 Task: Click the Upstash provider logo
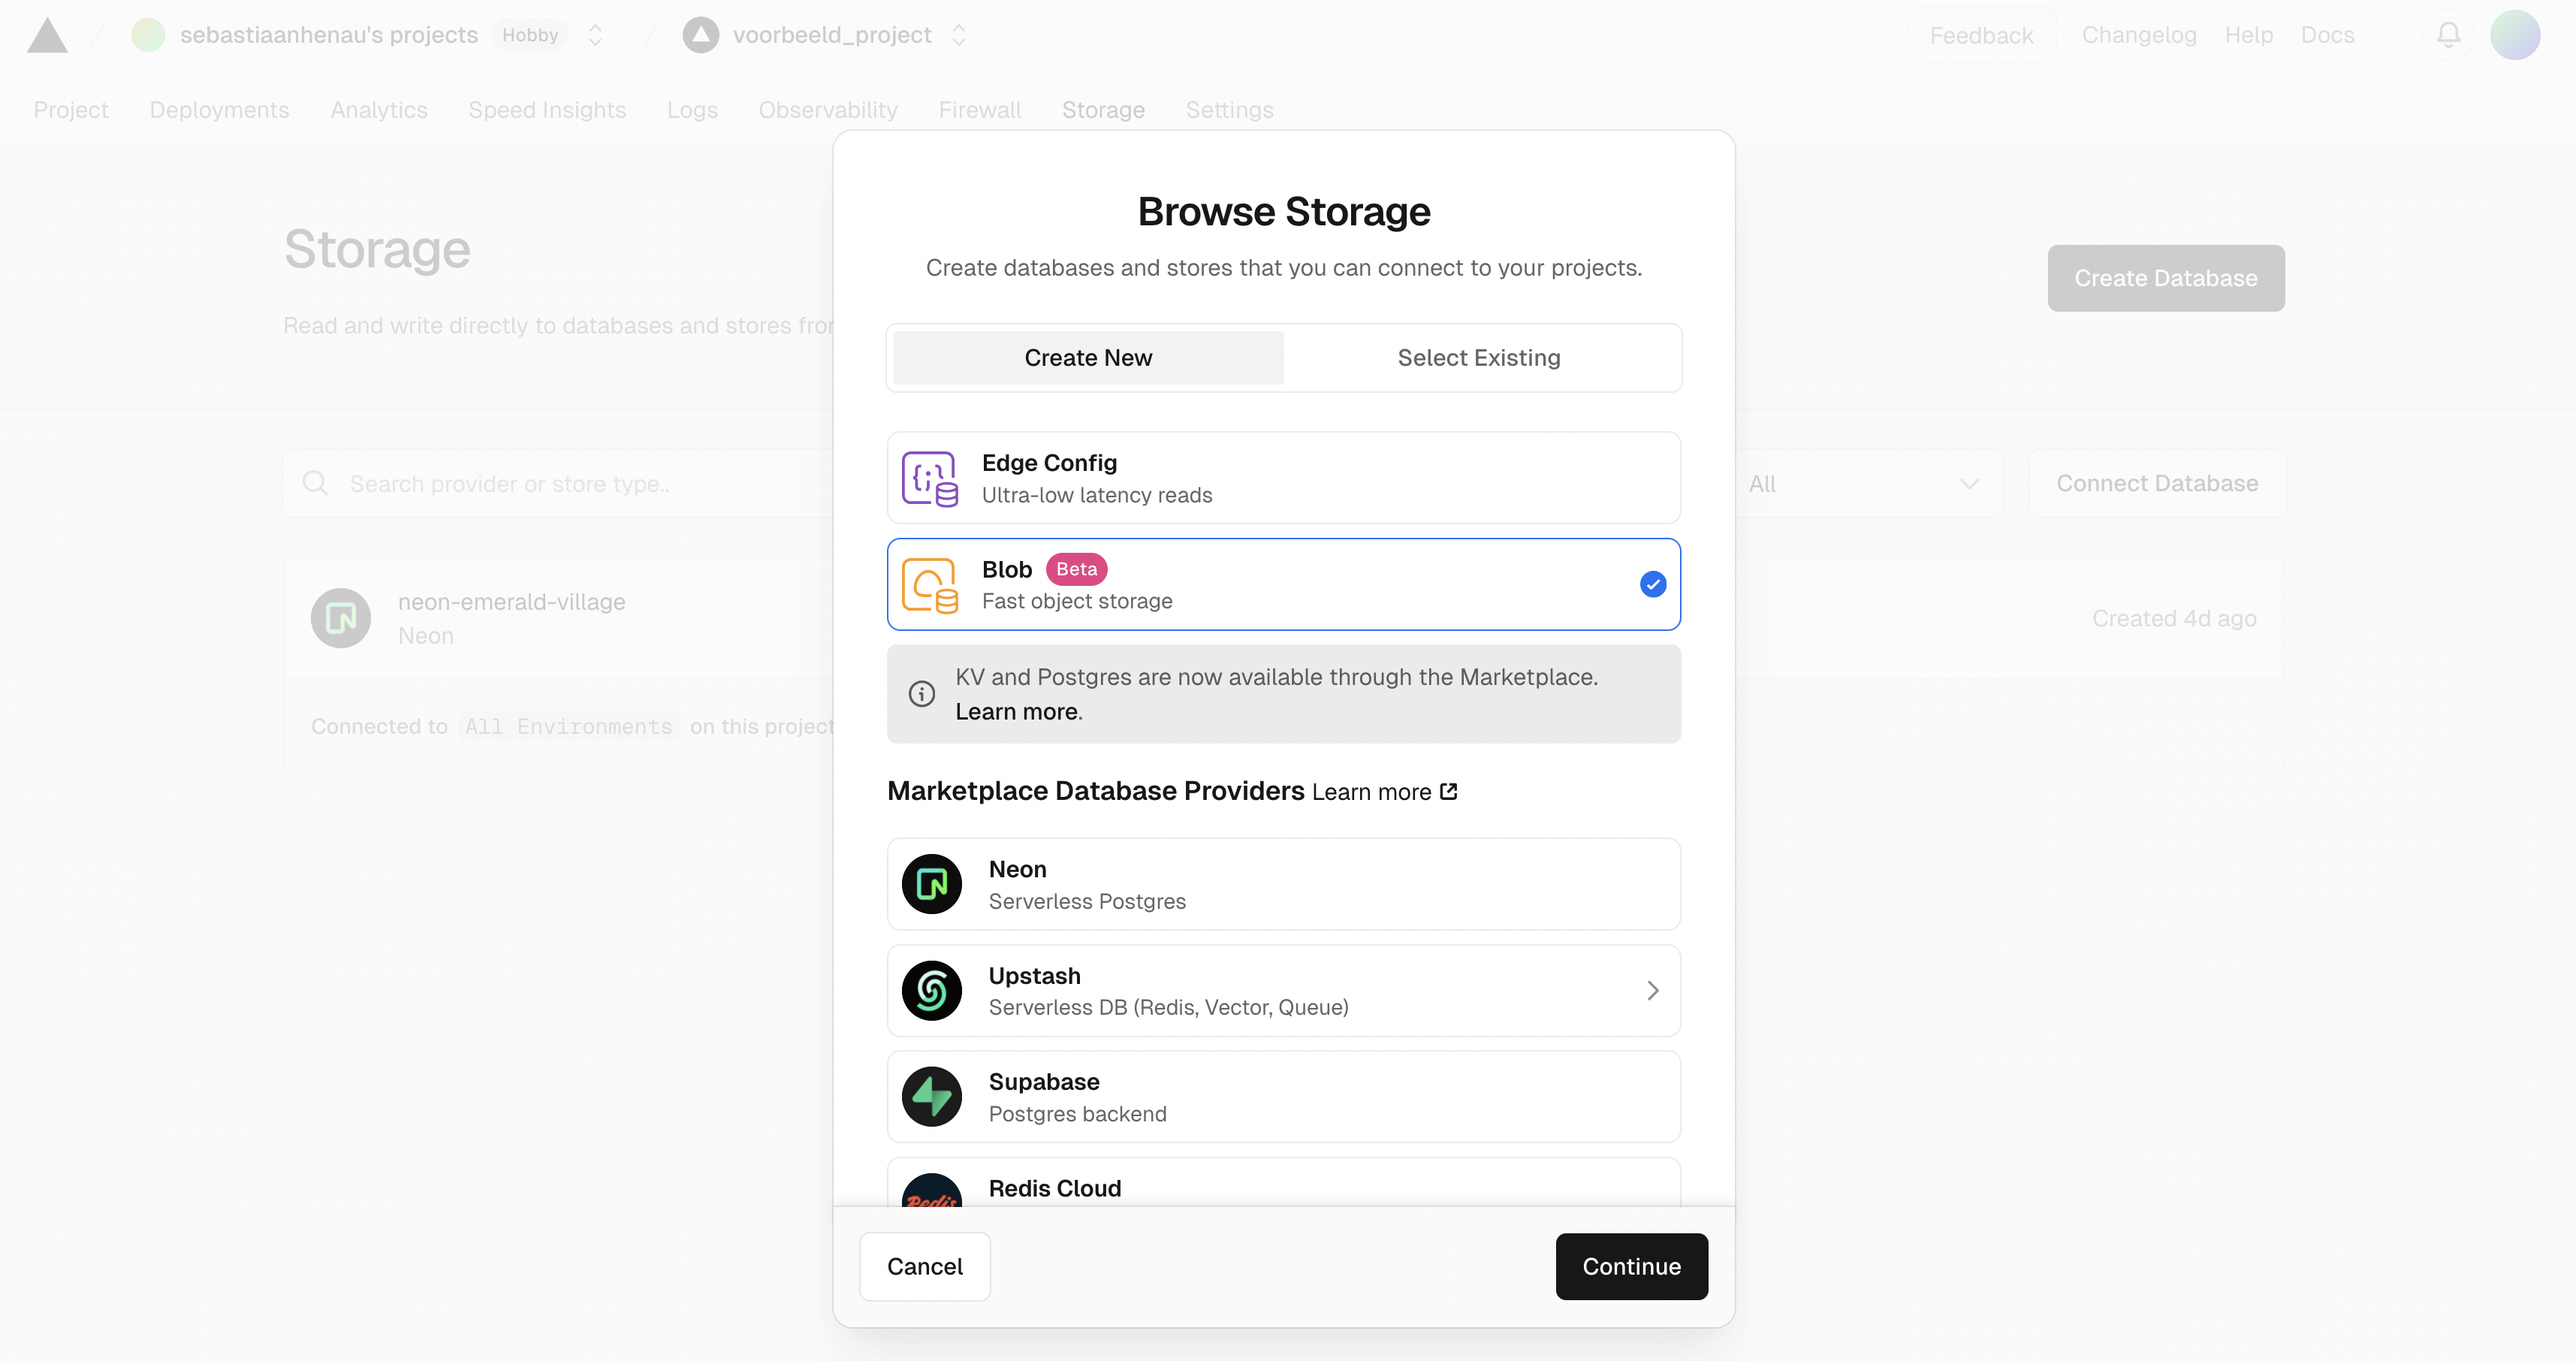(931, 990)
